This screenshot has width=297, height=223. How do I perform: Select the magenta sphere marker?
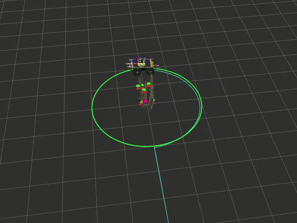pyautogui.click(x=146, y=101)
